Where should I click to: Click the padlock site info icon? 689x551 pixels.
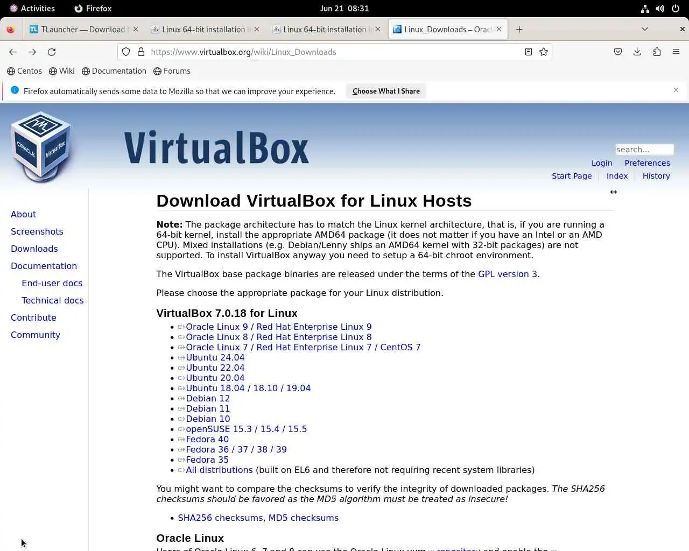(141, 52)
